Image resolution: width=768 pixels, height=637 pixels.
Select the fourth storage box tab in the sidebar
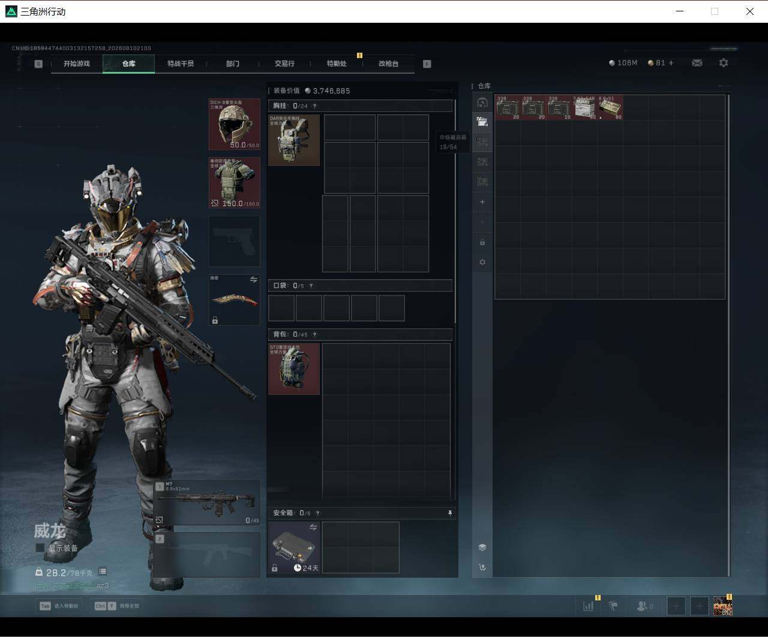(482, 182)
